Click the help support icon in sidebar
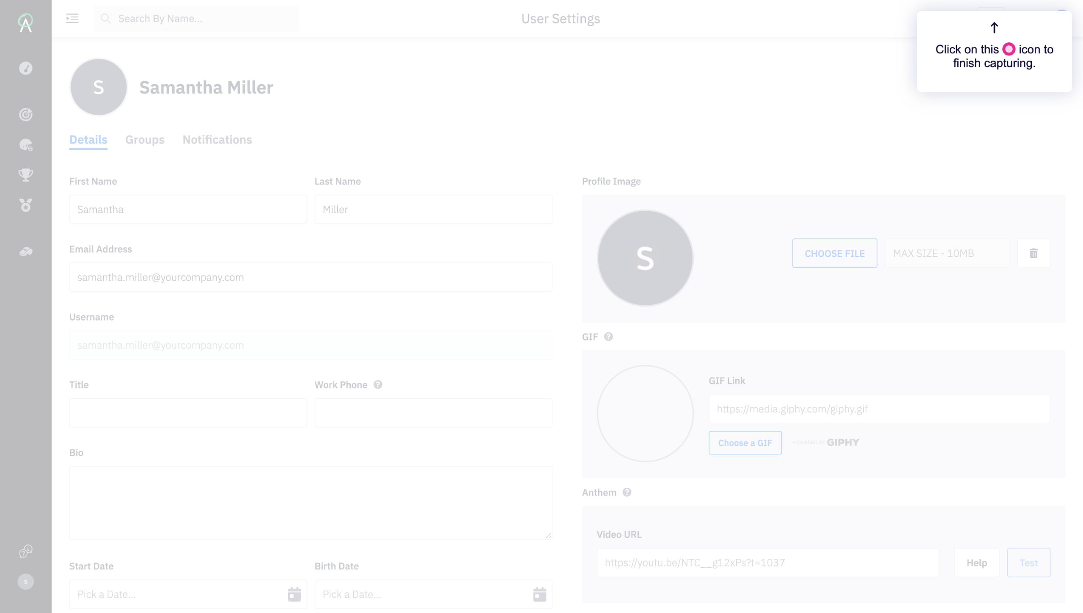The width and height of the screenshot is (1083, 613). click(26, 551)
